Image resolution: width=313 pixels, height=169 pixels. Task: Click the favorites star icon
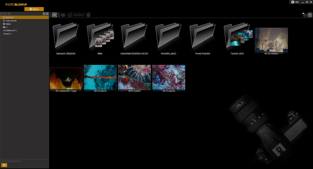47,14
